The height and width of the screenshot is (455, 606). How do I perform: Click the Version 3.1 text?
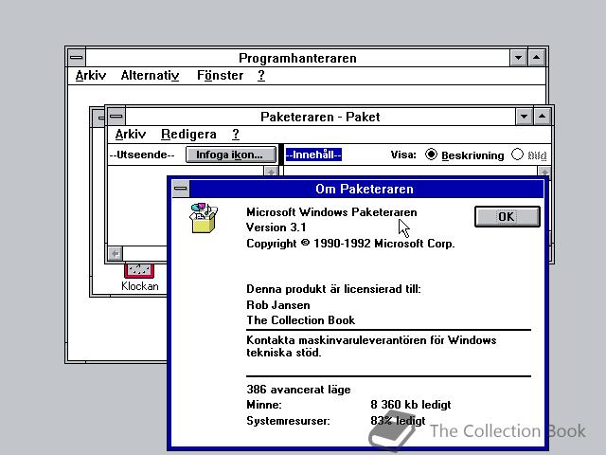point(276,227)
